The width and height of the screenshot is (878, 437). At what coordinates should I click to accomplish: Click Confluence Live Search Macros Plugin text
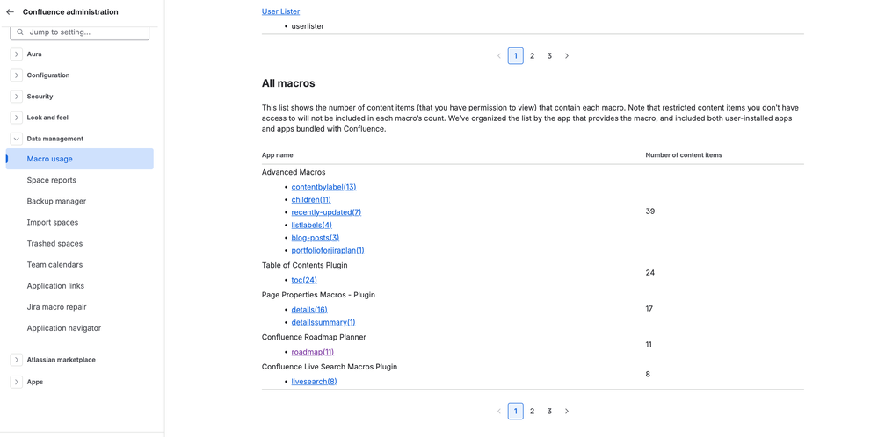[x=330, y=367]
